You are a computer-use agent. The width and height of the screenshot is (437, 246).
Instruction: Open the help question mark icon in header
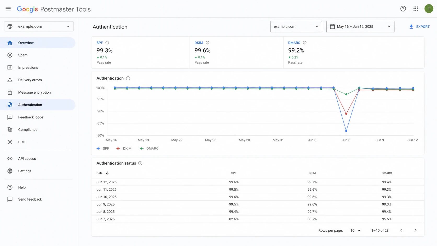[x=403, y=9]
